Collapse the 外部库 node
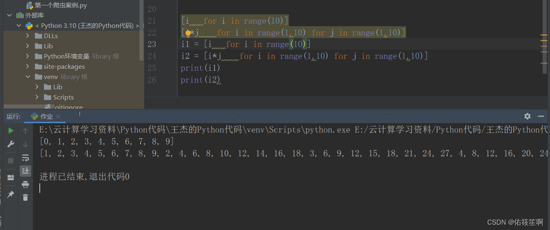Viewport: 550px width, 230px height. pos(10,15)
